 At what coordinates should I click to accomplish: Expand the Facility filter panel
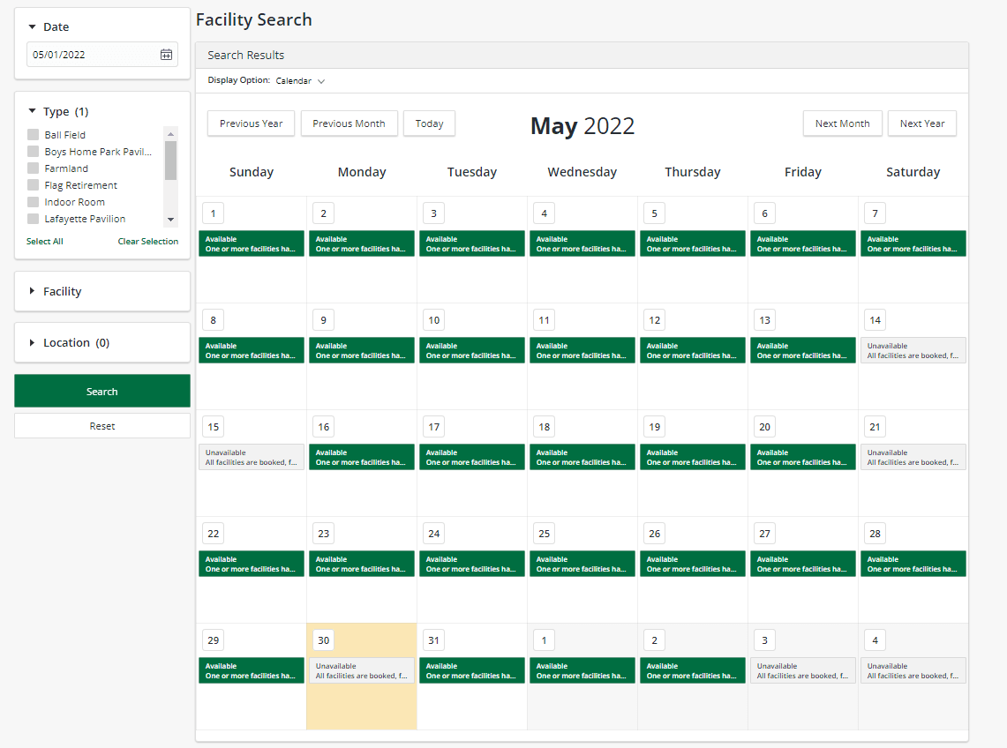tap(33, 291)
